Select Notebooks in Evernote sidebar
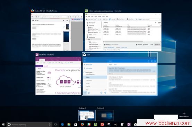Image resolution: width=192 pixels, height=127 pixels. (91, 37)
